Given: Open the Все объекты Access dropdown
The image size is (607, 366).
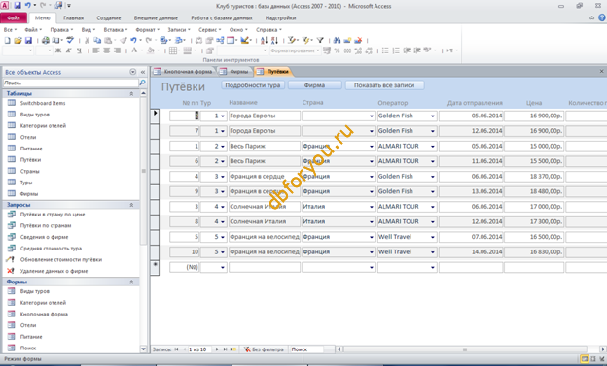Looking at the screenshot, I should point(132,72).
